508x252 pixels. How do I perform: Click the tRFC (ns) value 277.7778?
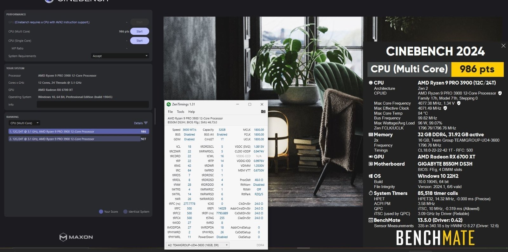[189, 204]
